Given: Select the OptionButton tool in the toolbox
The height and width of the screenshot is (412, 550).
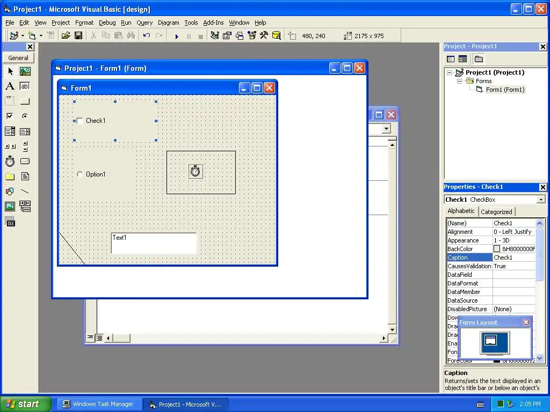Looking at the screenshot, I should point(25,116).
